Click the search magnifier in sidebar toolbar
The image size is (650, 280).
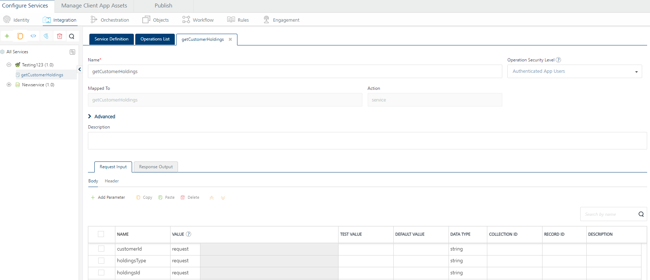pyautogui.click(x=72, y=36)
